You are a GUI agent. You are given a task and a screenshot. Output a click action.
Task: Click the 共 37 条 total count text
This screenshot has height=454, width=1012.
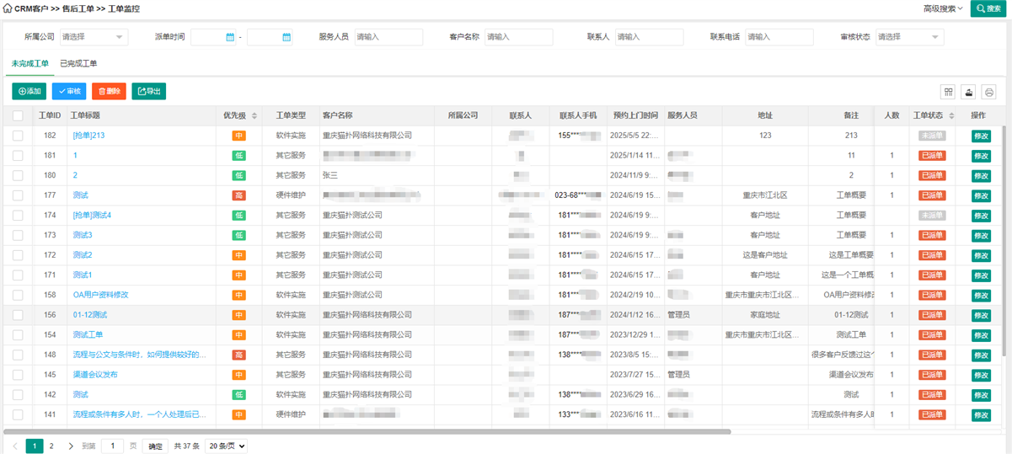tap(186, 446)
